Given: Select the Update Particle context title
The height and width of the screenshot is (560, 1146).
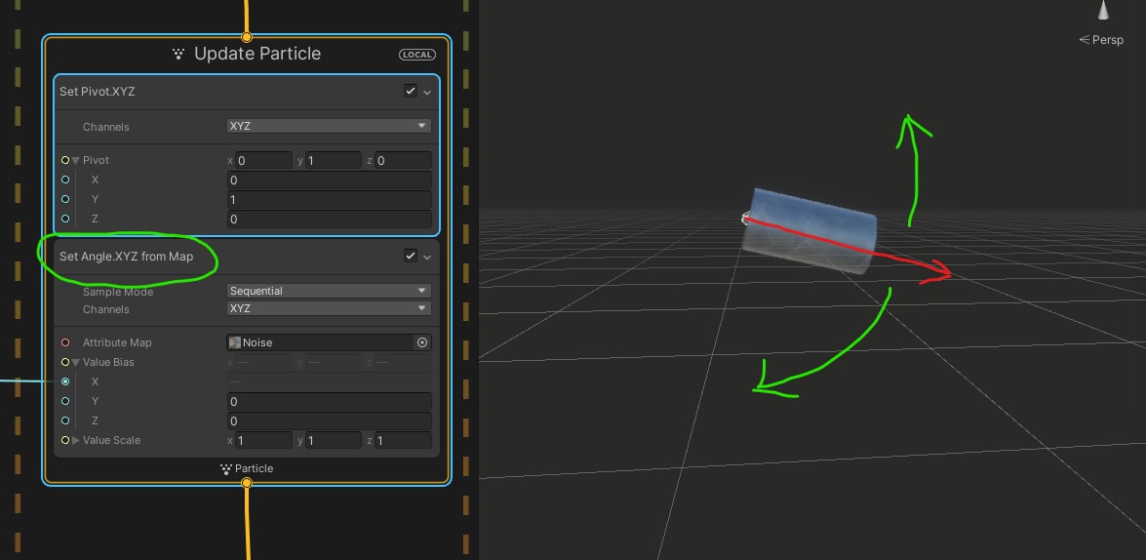Looking at the screenshot, I should 257,54.
